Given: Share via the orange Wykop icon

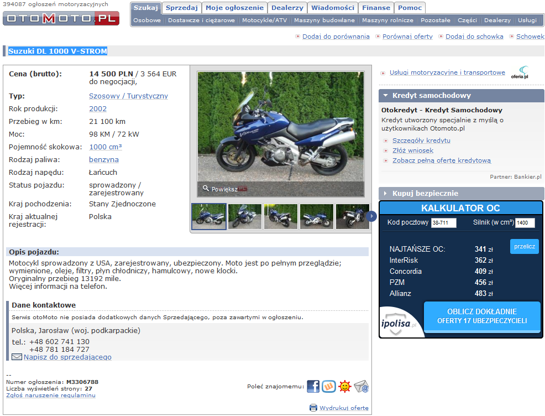Looking at the screenshot, I should [329, 386].
